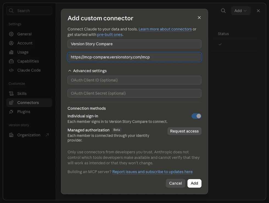This screenshot has width=269, height=203.
Task: Click the MCP server URL field
Action: [x=134, y=57]
